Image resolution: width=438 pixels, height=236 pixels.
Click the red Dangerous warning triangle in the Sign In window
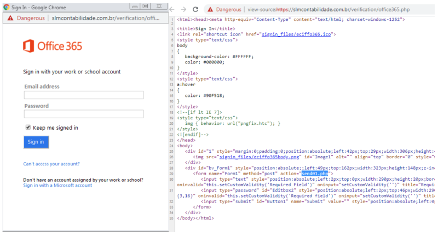[x=10, y=18]
